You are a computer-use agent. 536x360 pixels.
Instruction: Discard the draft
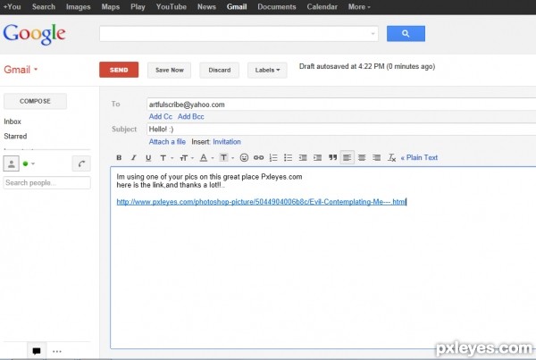tap(220, 70)
